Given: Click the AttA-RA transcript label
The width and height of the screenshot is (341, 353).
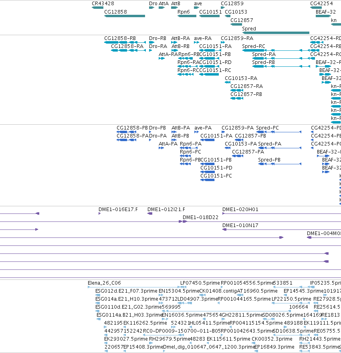Looking at the screenshot, I should click(x=168, y=54).
